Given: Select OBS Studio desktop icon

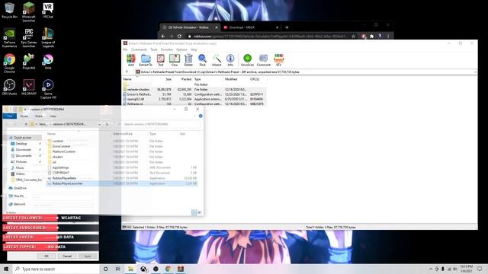Looking at the screenshot, I should 9,88.
